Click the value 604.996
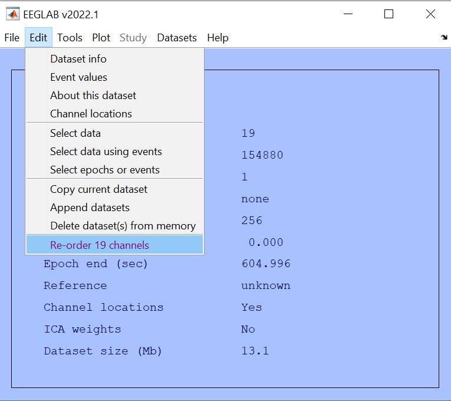 pyautogui.click(x=266, y=264)
